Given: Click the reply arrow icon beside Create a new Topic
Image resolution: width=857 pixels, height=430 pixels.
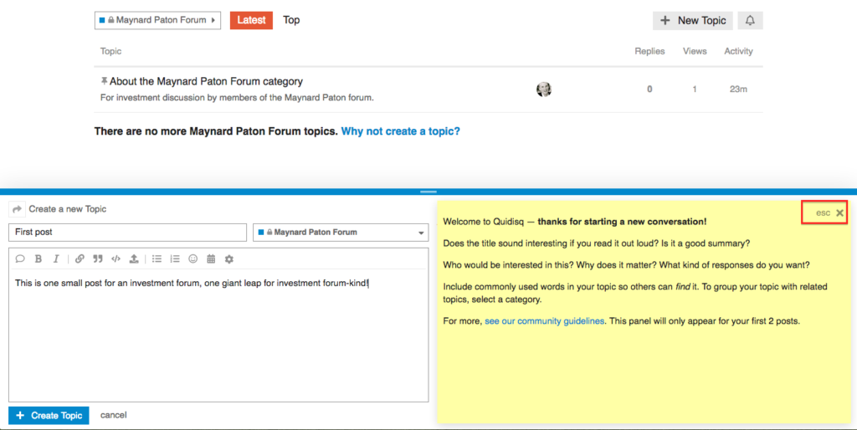Looking at the screenshot, I should [17, 209].
